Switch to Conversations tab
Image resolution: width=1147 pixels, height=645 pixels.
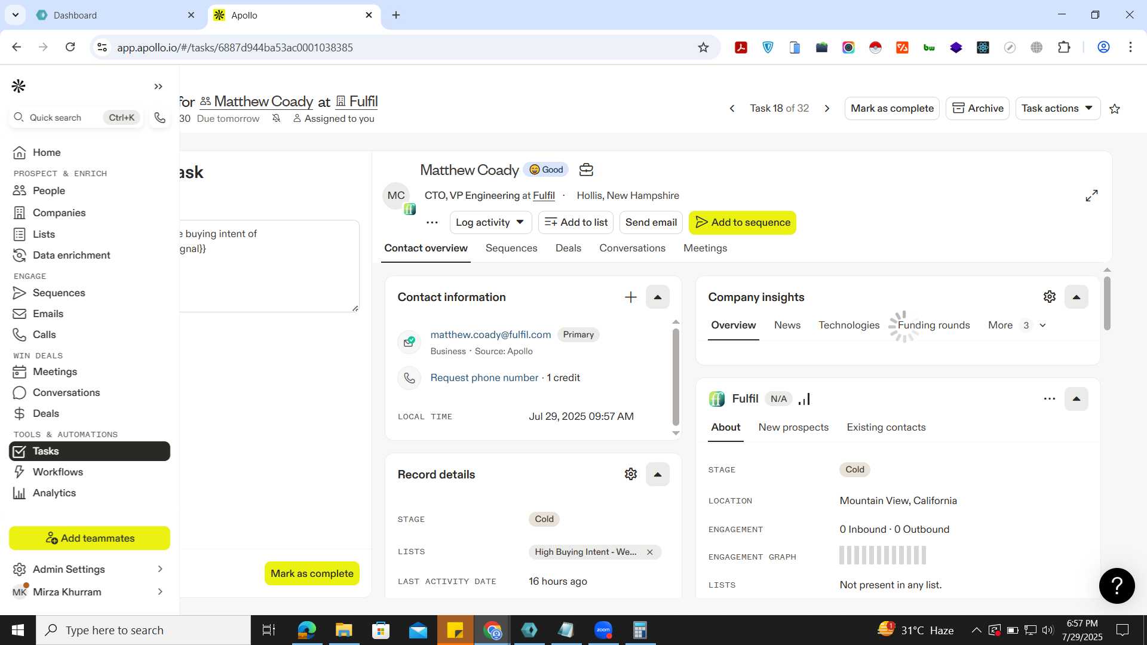tap(632, 248)
